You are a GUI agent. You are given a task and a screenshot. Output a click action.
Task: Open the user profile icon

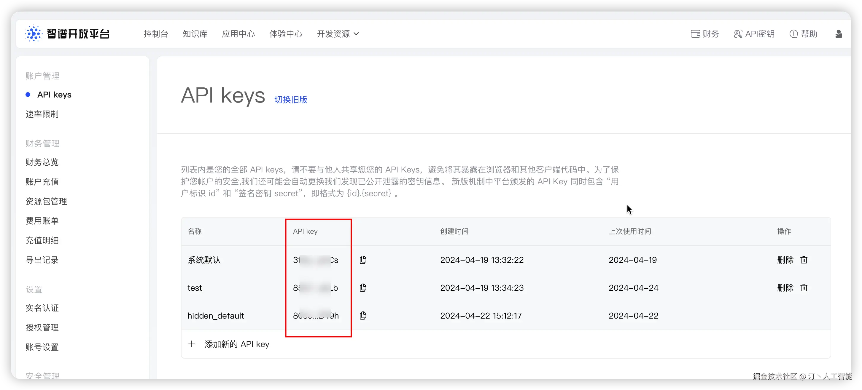pos(838,34)
